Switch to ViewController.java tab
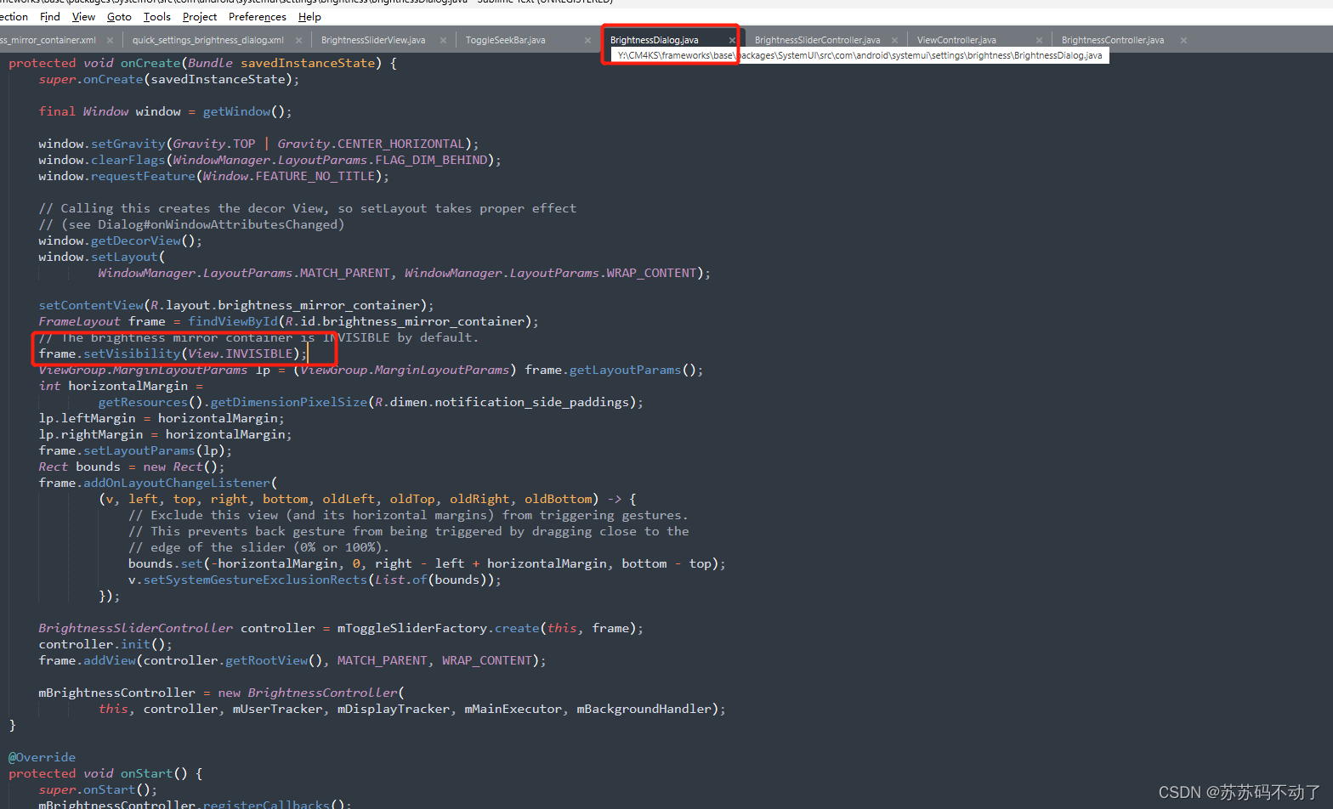 956,40
